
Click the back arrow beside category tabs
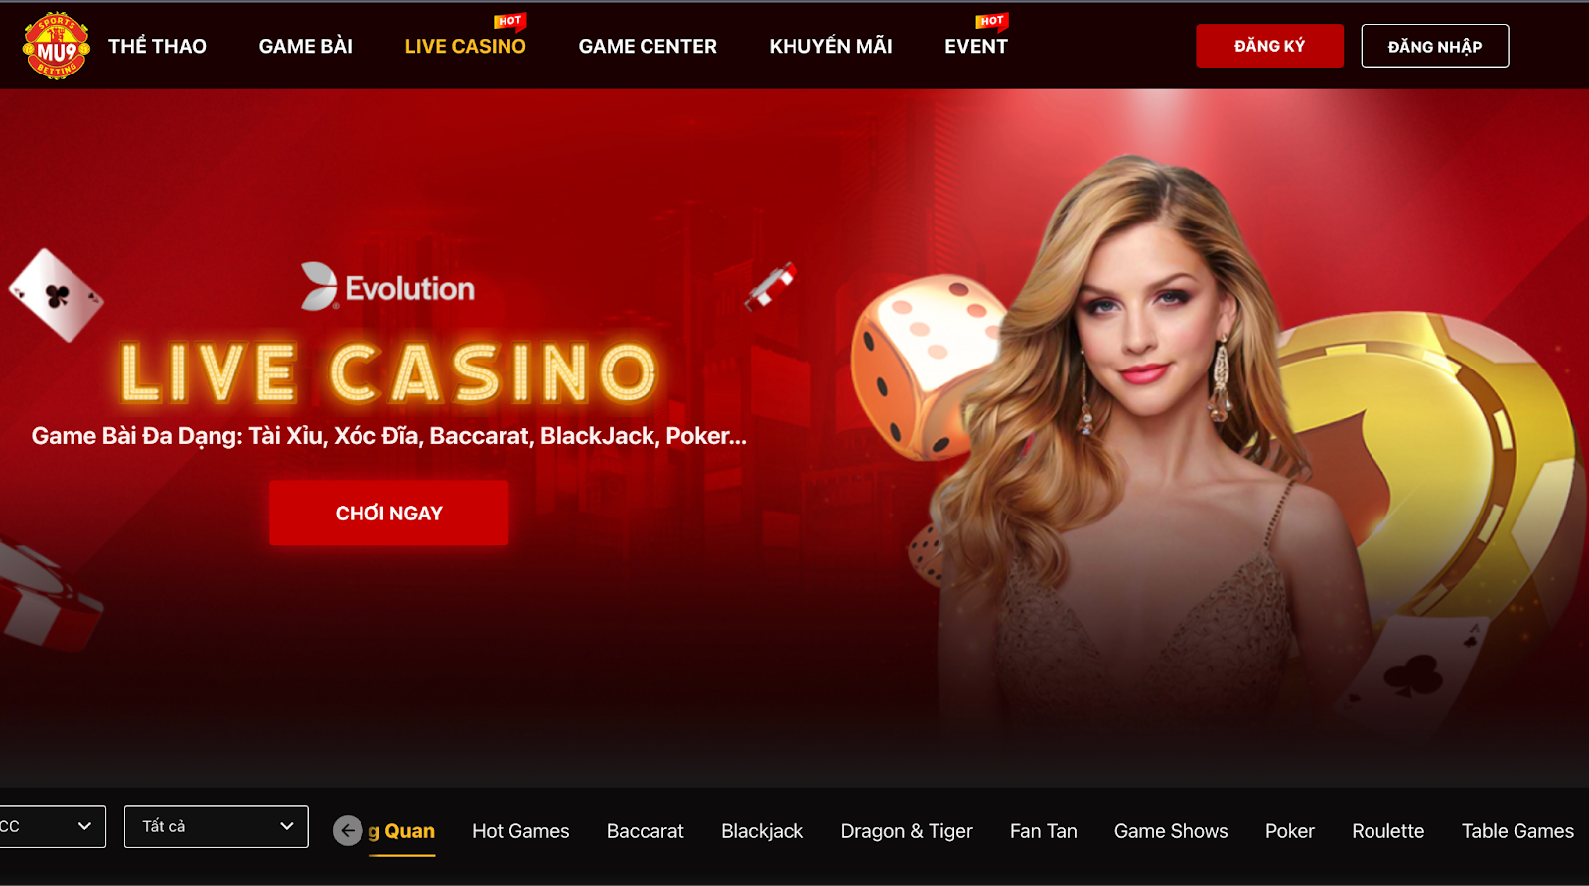pos(348,830)
